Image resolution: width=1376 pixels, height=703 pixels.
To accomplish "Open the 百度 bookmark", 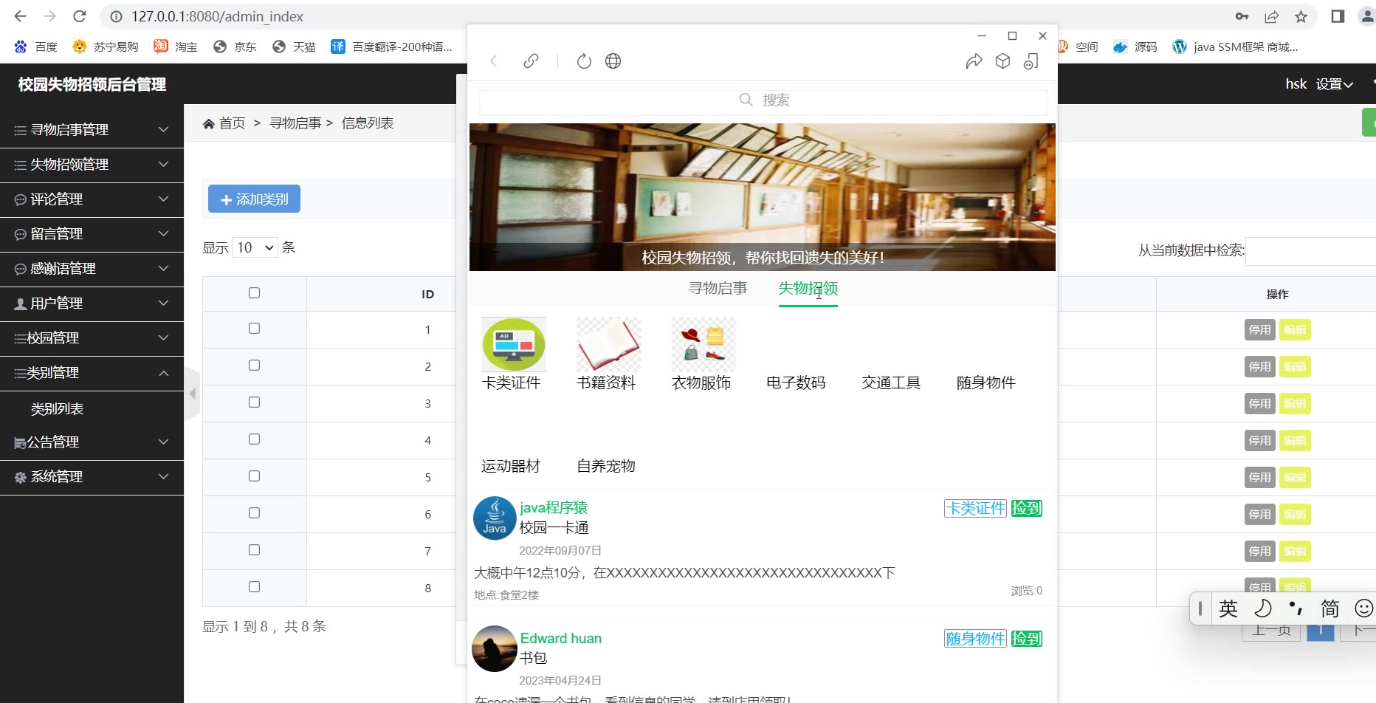I will tap(36, 47).
